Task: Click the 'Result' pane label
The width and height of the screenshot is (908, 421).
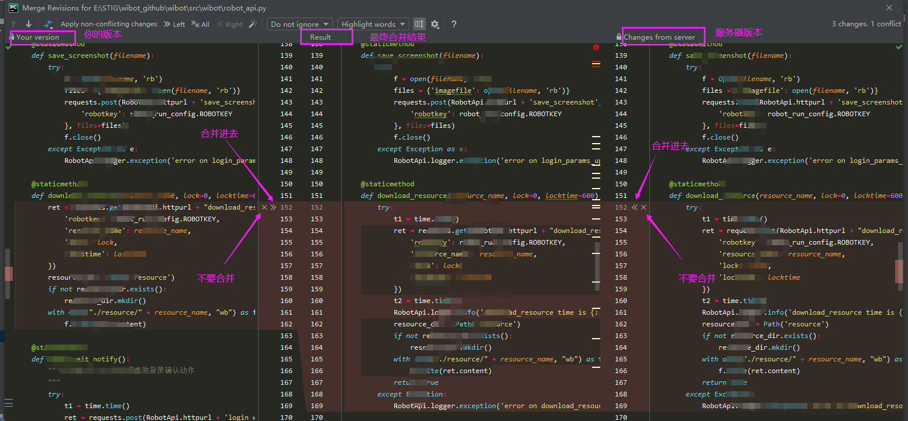Action: coord(320,37)
